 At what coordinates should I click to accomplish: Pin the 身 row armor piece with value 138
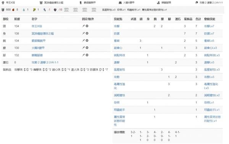click(83, 33)
